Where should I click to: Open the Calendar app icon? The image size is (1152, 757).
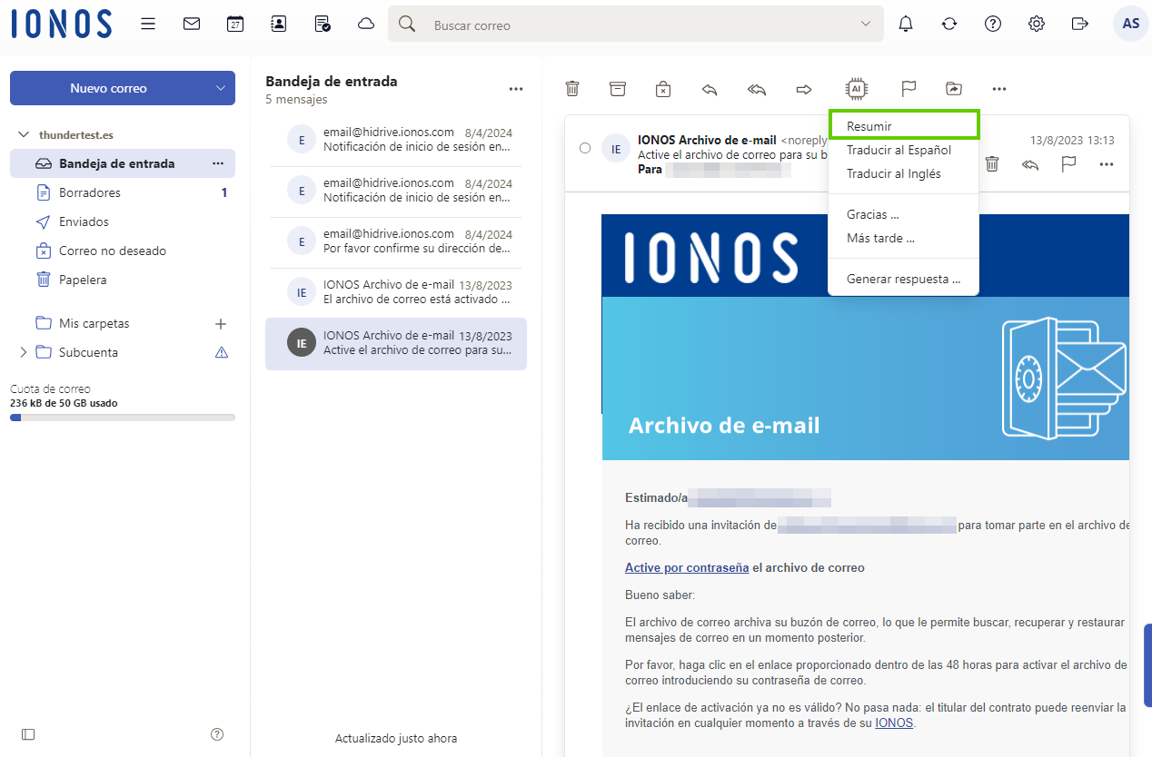[235, 25]
